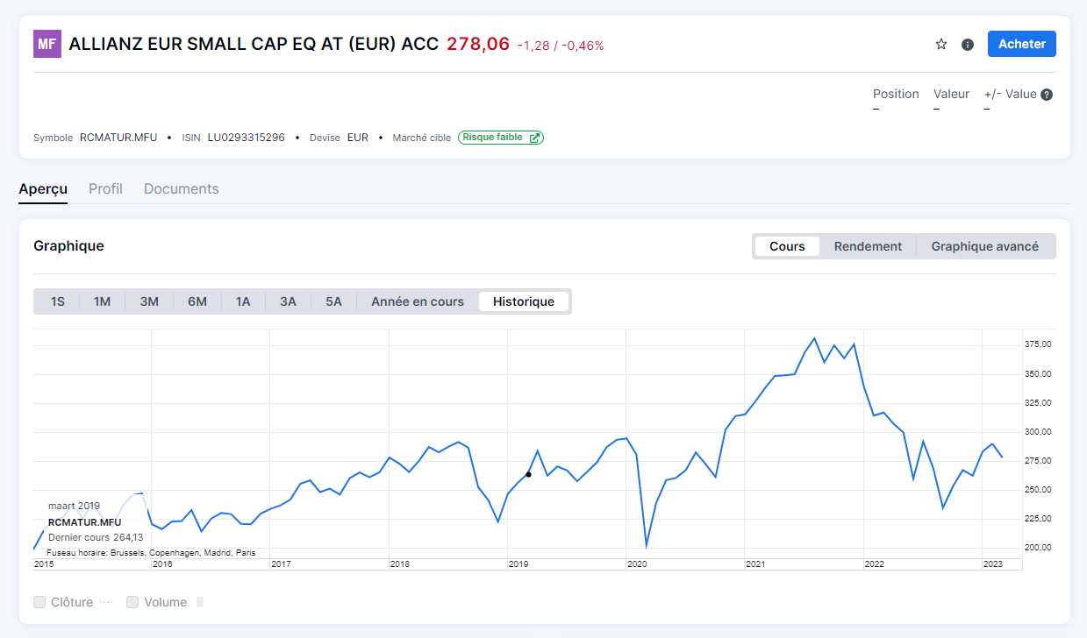Click the 375,00 y-axis label

click(x=1038, y=344)
